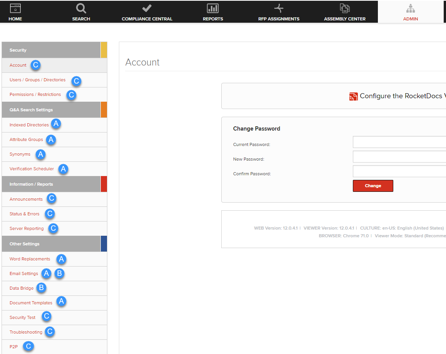Open the P2P page

coord(13,347)
